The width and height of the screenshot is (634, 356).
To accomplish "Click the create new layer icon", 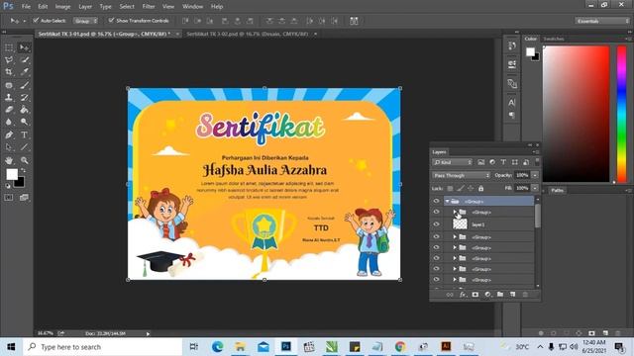I will [513, 295].
